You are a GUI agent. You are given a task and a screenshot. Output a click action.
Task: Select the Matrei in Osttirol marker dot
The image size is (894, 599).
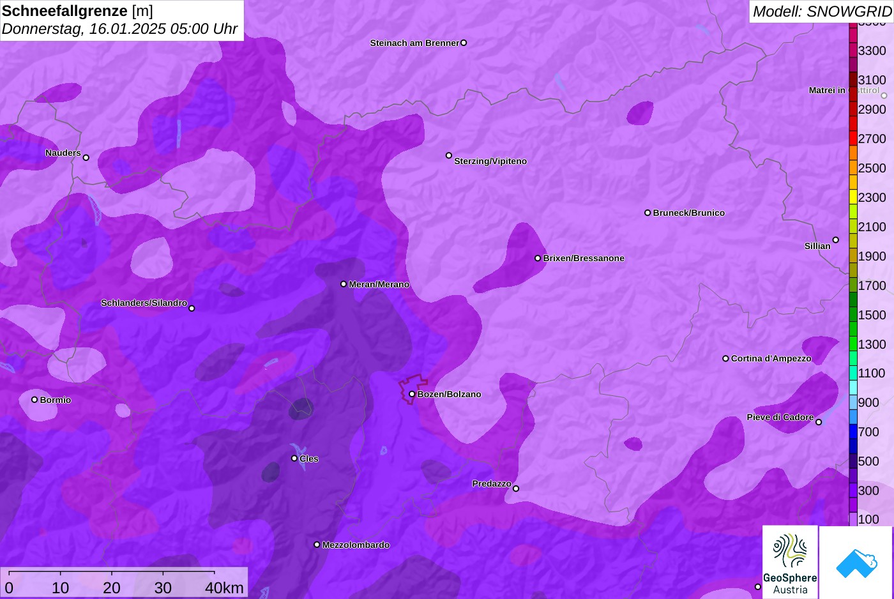coord(884,96)
